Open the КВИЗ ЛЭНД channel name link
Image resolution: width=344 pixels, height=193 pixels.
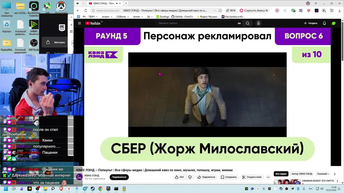point(92,176)
